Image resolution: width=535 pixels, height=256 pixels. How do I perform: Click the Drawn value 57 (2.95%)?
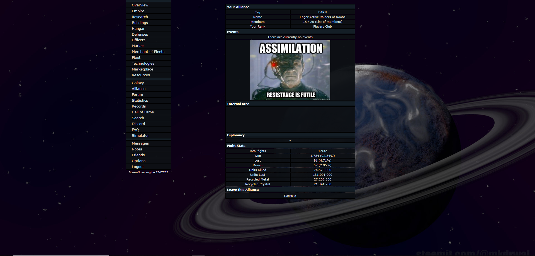click(322, 165)
